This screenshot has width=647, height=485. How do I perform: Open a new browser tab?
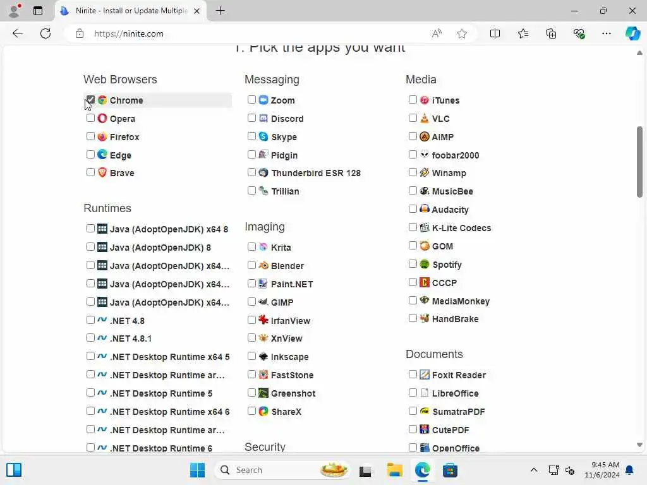[x=221, y=11]
